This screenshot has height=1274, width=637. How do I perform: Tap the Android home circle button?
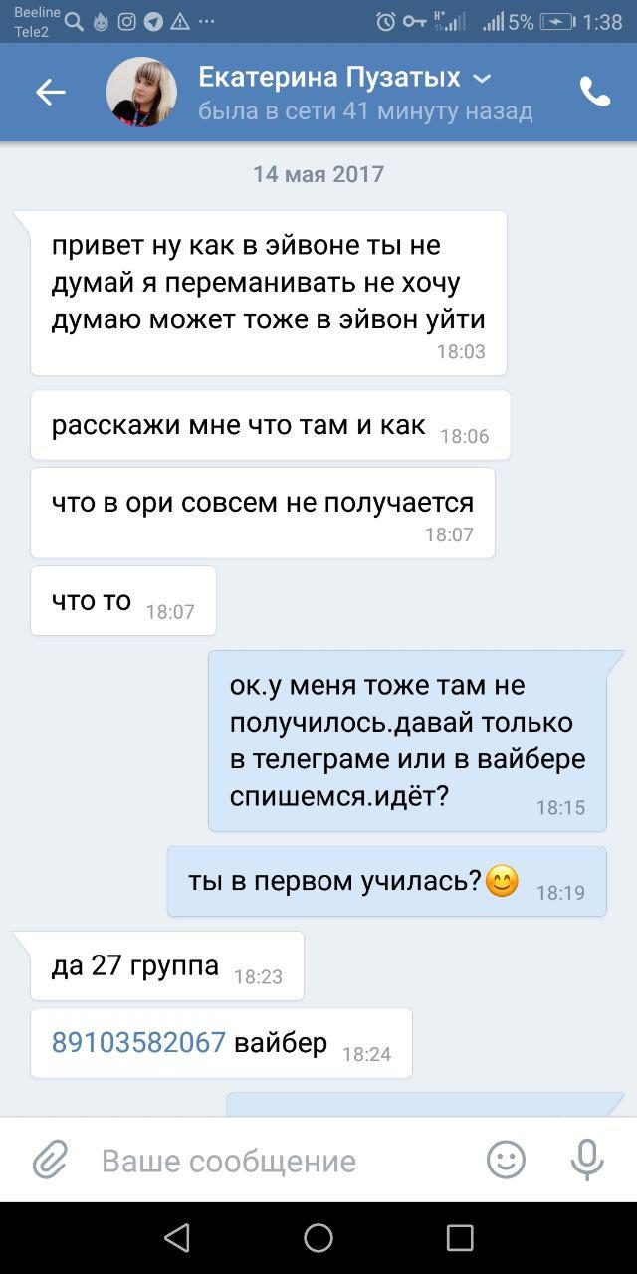[318, 1237]
